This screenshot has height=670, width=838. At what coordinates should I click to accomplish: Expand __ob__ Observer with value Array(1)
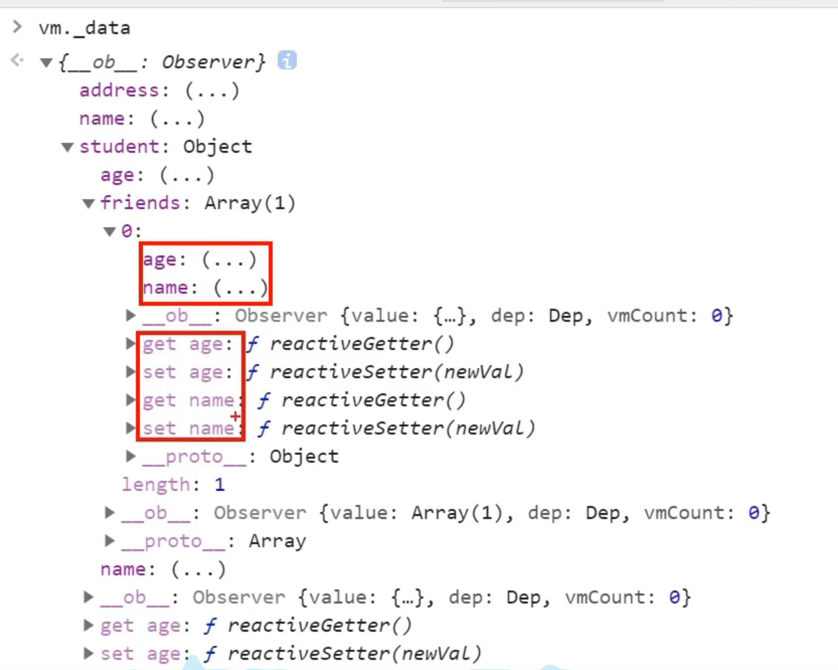coord(110,513)
